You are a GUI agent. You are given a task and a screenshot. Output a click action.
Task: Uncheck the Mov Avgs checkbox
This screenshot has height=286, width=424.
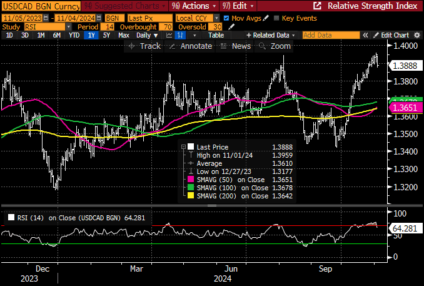click(x=226, y=18)
